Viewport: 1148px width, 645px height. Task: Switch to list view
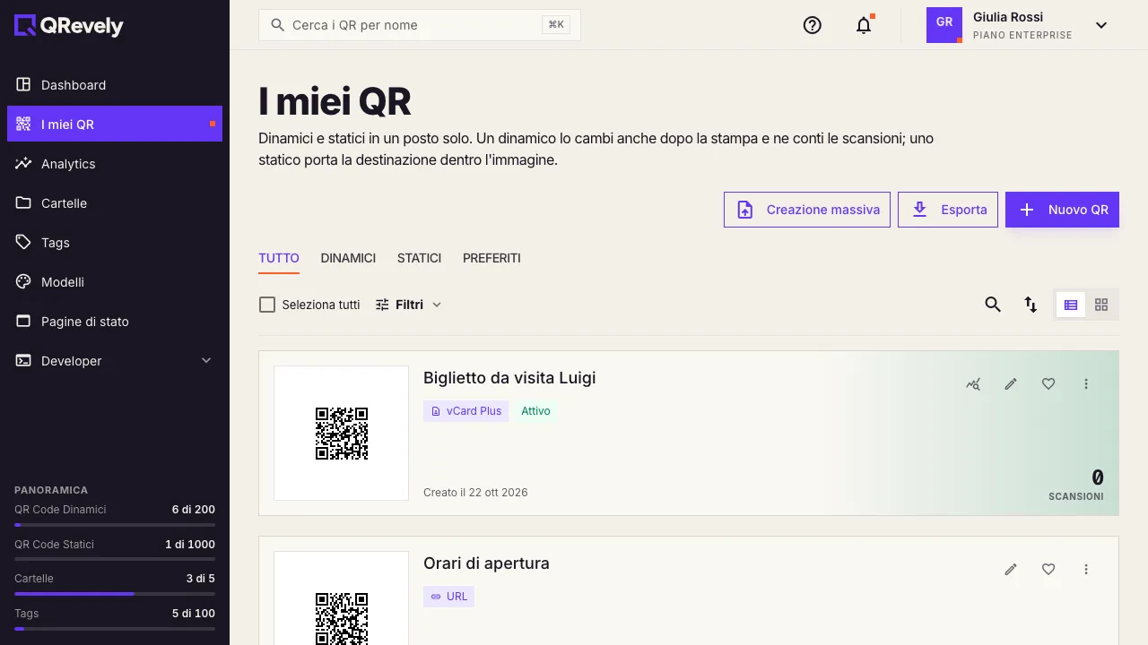coord(1071,305)
